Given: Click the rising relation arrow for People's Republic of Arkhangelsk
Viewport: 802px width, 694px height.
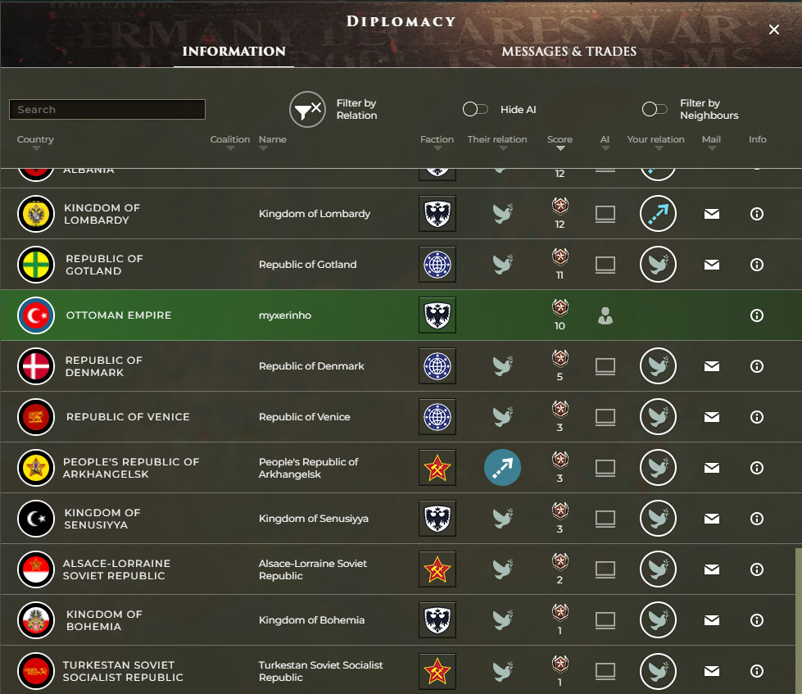Looking at the screenshot, I should [502, 467].
